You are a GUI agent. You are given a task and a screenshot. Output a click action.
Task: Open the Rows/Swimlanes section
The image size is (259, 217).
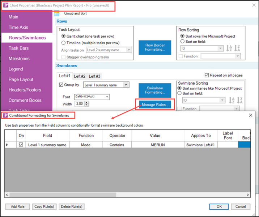coord(27,38)
